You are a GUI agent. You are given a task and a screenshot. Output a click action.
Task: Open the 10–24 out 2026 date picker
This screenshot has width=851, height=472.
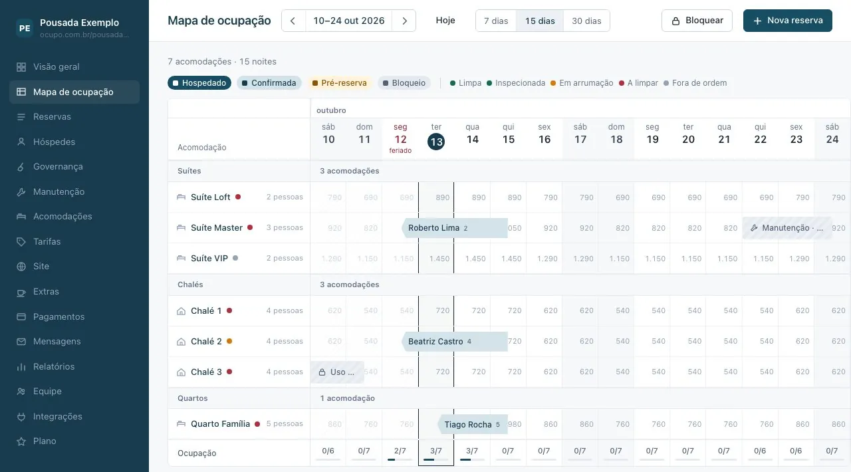click(349, 21)
